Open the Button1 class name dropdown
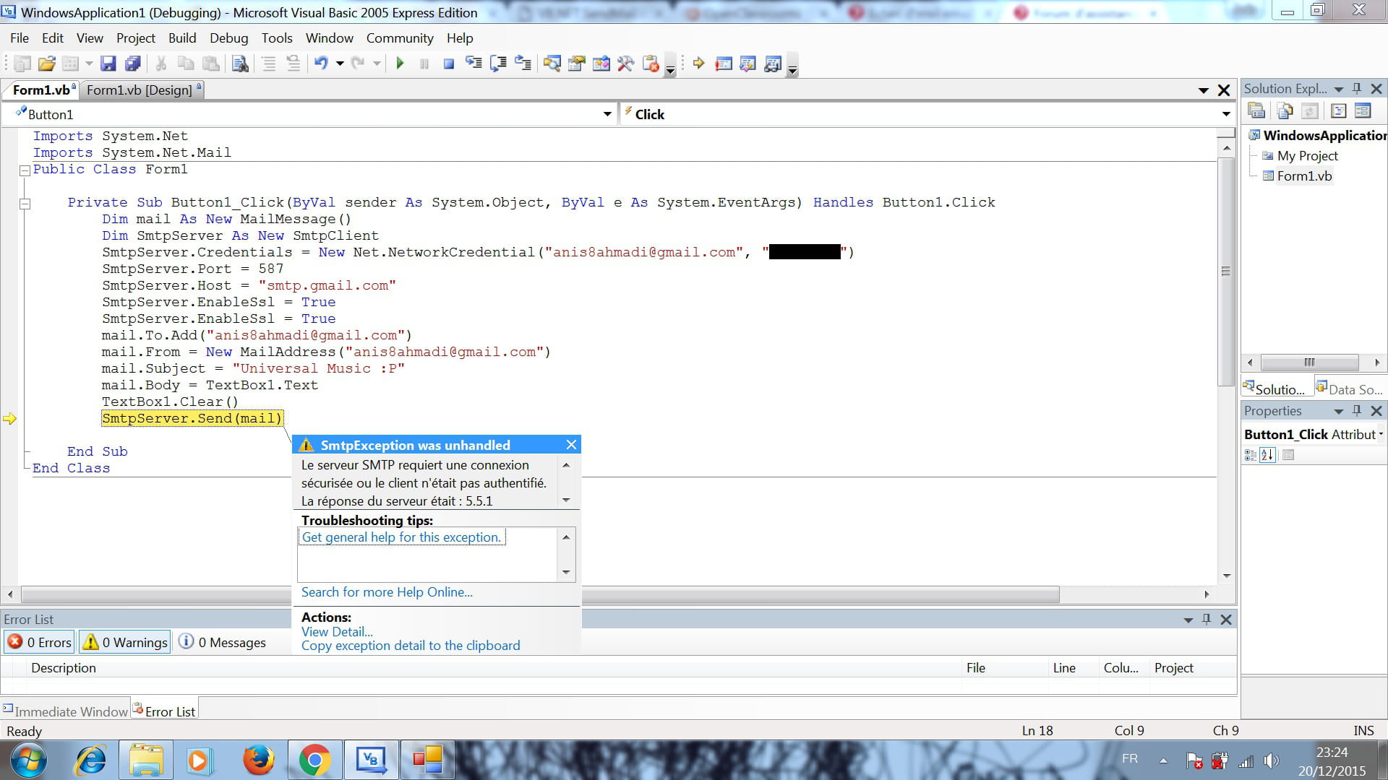The image size is (1388, 780). click(x=607, y=114)
